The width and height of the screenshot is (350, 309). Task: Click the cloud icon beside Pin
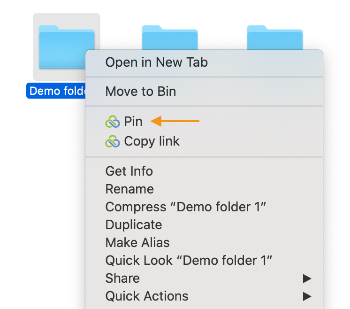pyautogui.click(x=113, y=122)
